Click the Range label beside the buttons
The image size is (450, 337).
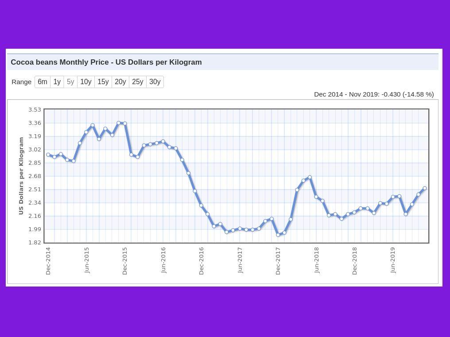click(22, 82)
